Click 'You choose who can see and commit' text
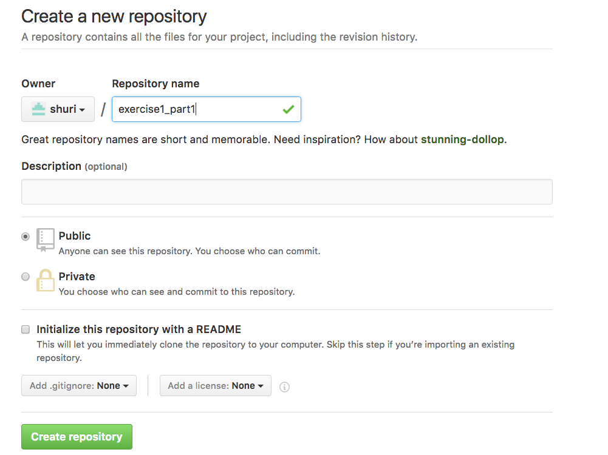 (176, 292)
